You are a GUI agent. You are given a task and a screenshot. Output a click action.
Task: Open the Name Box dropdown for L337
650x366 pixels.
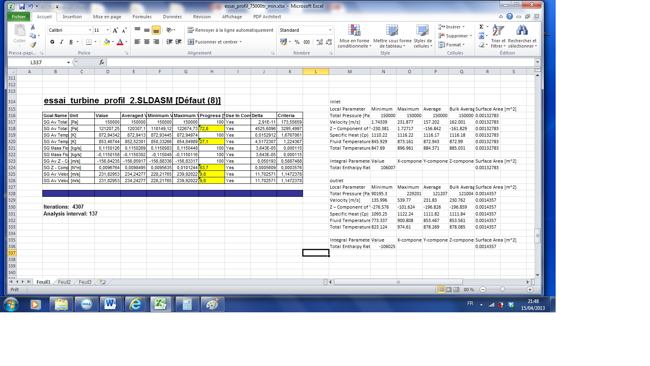coord(68,62)
